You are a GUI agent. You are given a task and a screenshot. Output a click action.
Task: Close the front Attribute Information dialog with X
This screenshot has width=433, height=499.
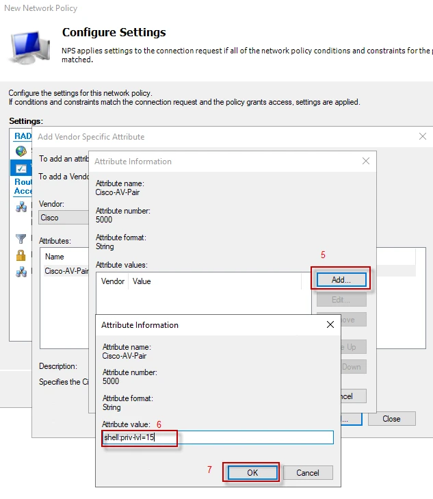330,324
